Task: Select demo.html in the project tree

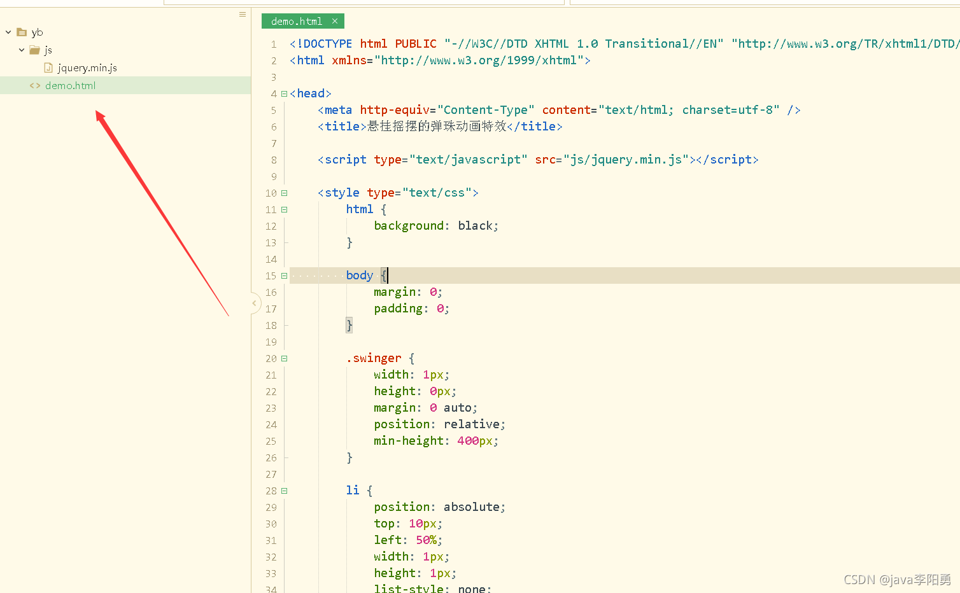Action: coord(125,85)
